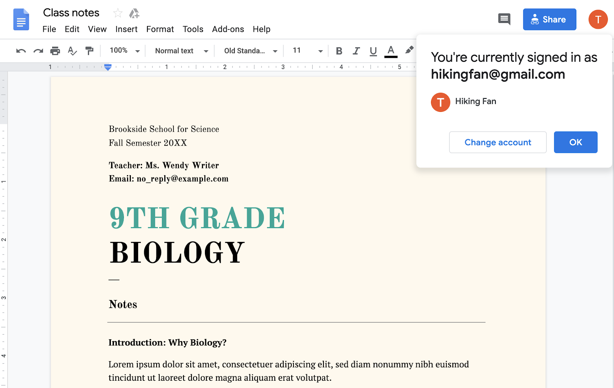The height and width of the screenshot is (388, 614).
Task: Open the Old Standard font dropdown
Action: click(249, 51)
